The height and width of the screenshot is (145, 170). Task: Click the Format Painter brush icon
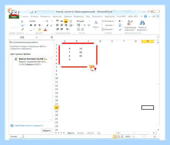click(x=22, y=29)
